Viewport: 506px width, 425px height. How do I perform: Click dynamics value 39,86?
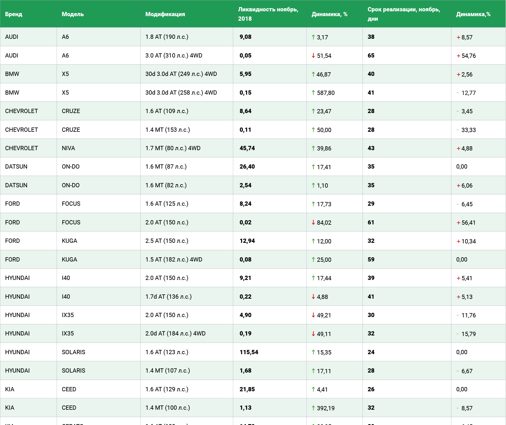click(321, 148)
